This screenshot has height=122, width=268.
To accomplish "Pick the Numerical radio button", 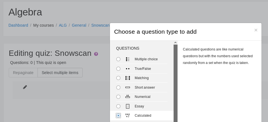I will (118, 97).
